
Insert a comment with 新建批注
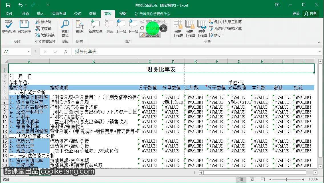point(96,27)
